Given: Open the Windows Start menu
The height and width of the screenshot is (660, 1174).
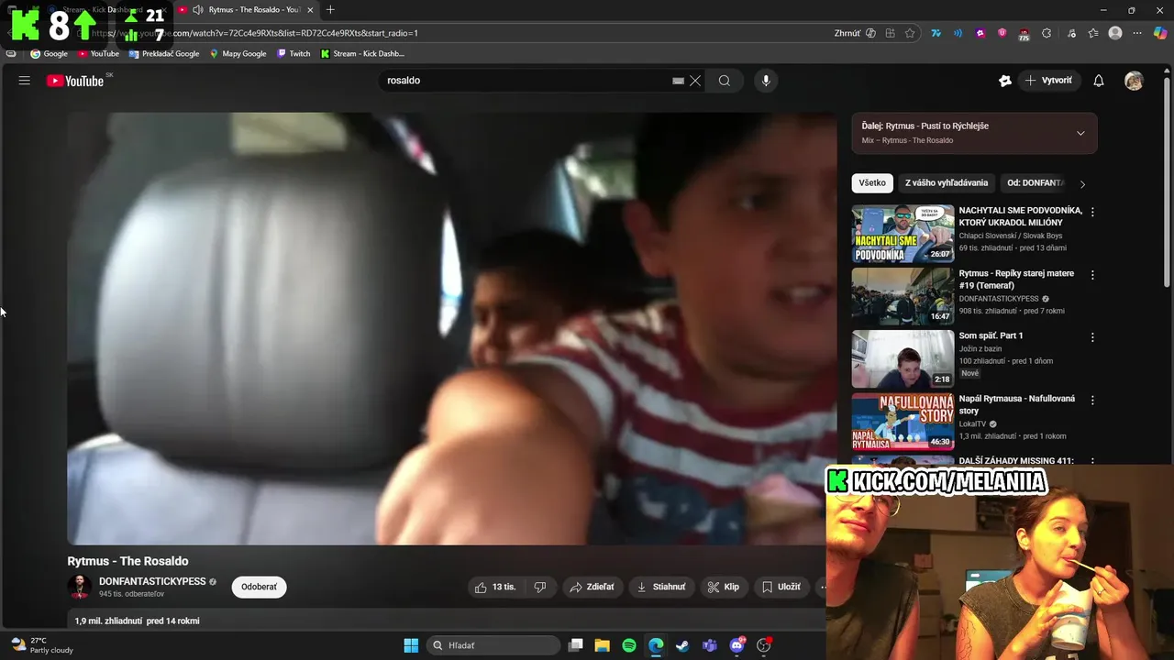Looking at the screenshot, I should click(411, 645).
